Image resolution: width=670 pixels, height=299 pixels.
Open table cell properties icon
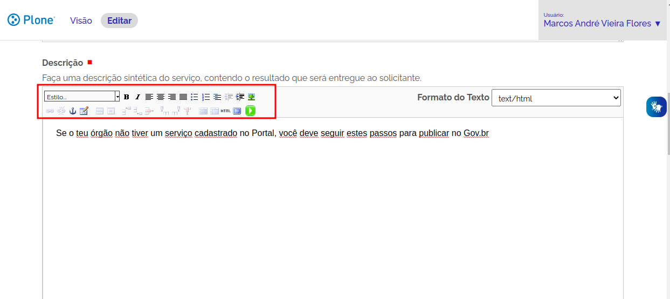(111, 111)
